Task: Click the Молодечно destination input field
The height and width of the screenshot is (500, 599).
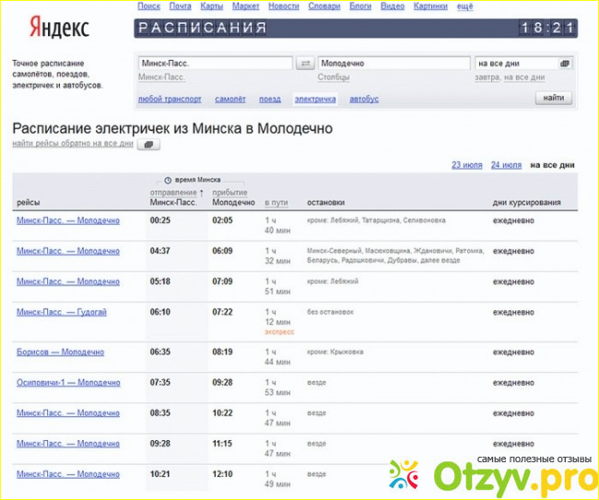Action: tap(392, 64)
